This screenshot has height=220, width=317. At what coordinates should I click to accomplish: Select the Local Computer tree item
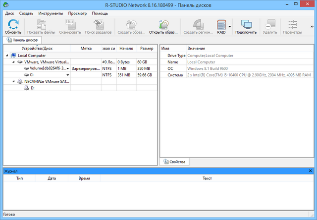pos(32,55)
